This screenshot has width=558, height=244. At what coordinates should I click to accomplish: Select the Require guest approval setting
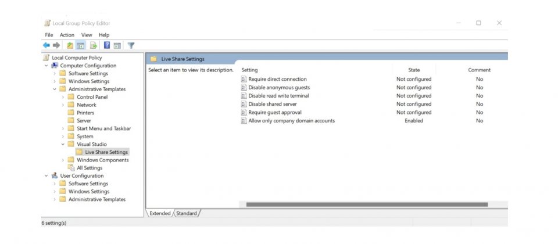coord(274,112)
